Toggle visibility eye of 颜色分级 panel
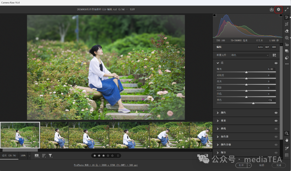 tap(276, 145)
